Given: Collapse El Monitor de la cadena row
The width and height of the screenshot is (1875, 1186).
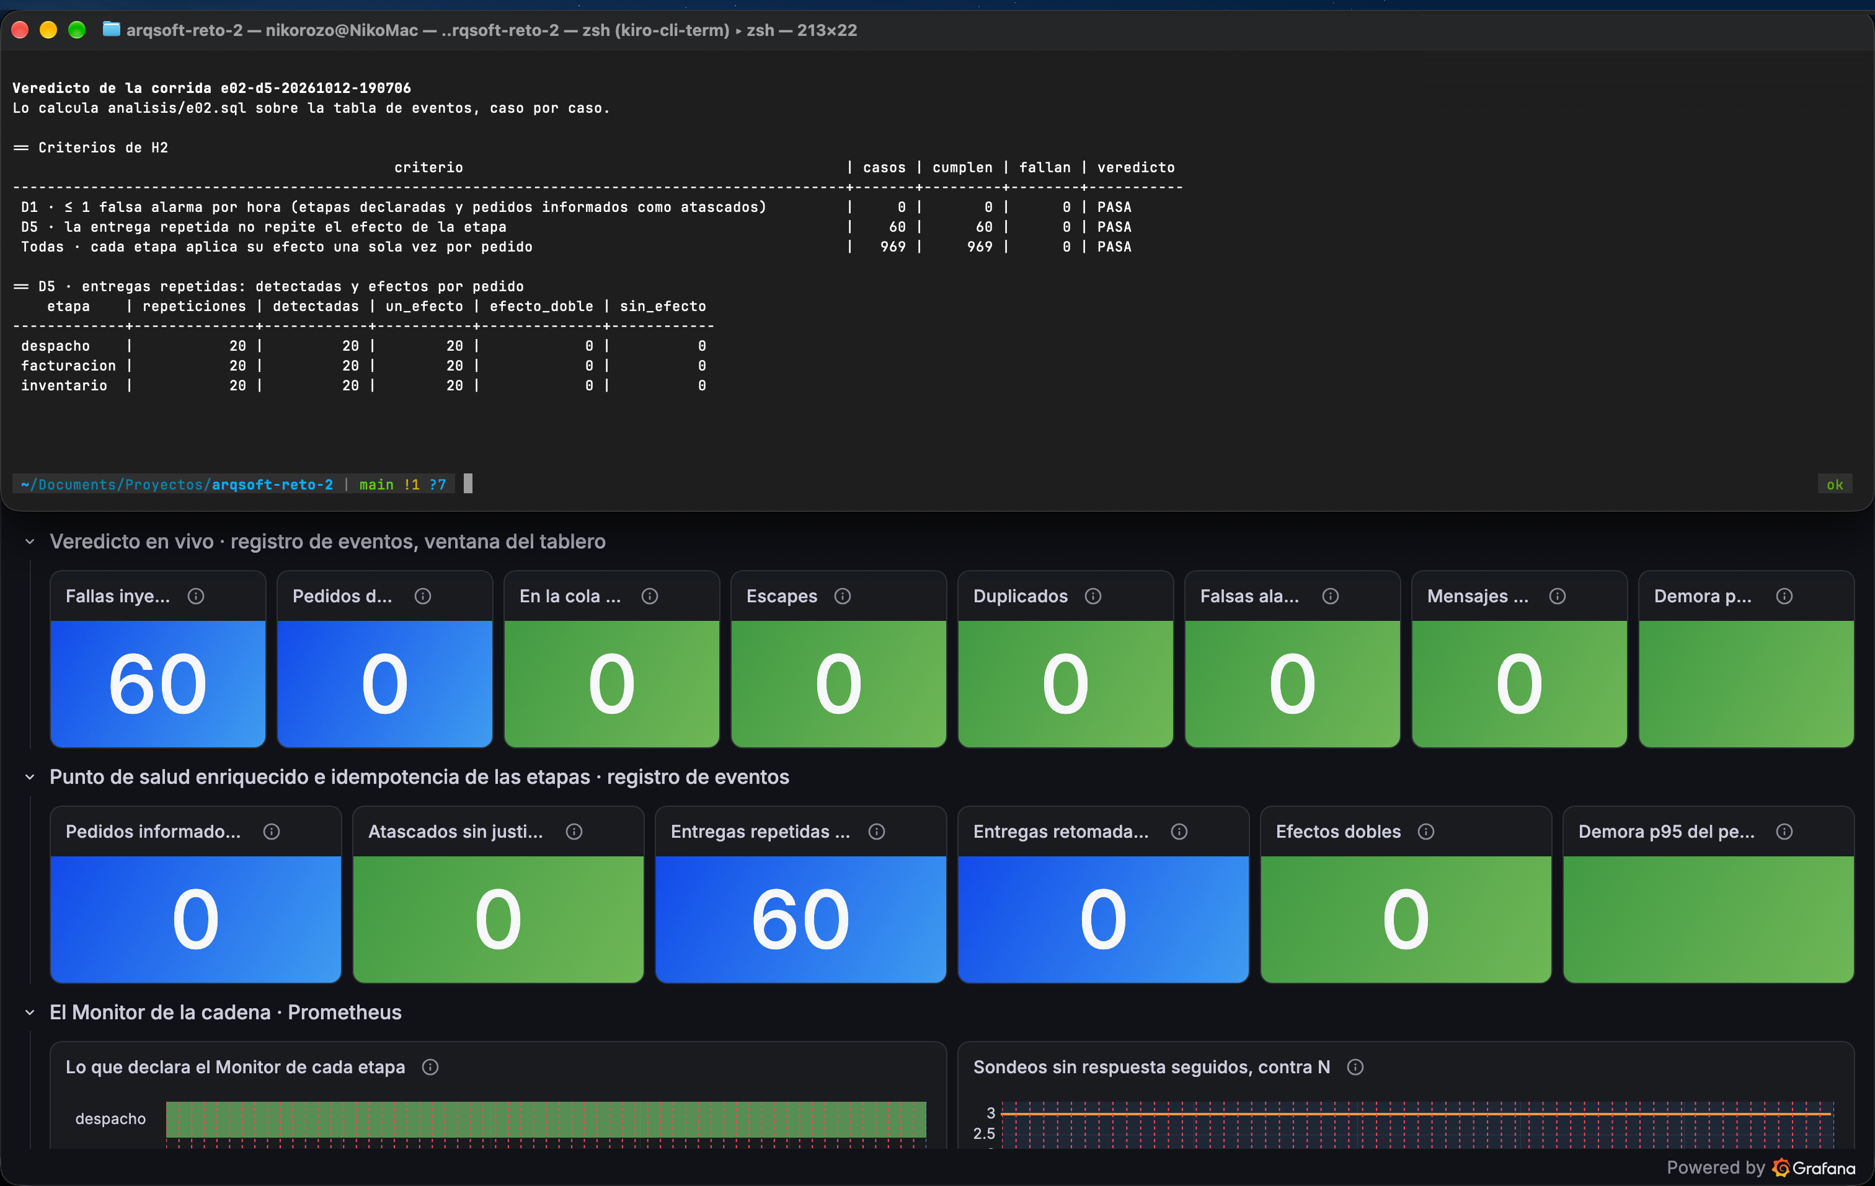Looking at the screenshot, I should click(30, 1012).
